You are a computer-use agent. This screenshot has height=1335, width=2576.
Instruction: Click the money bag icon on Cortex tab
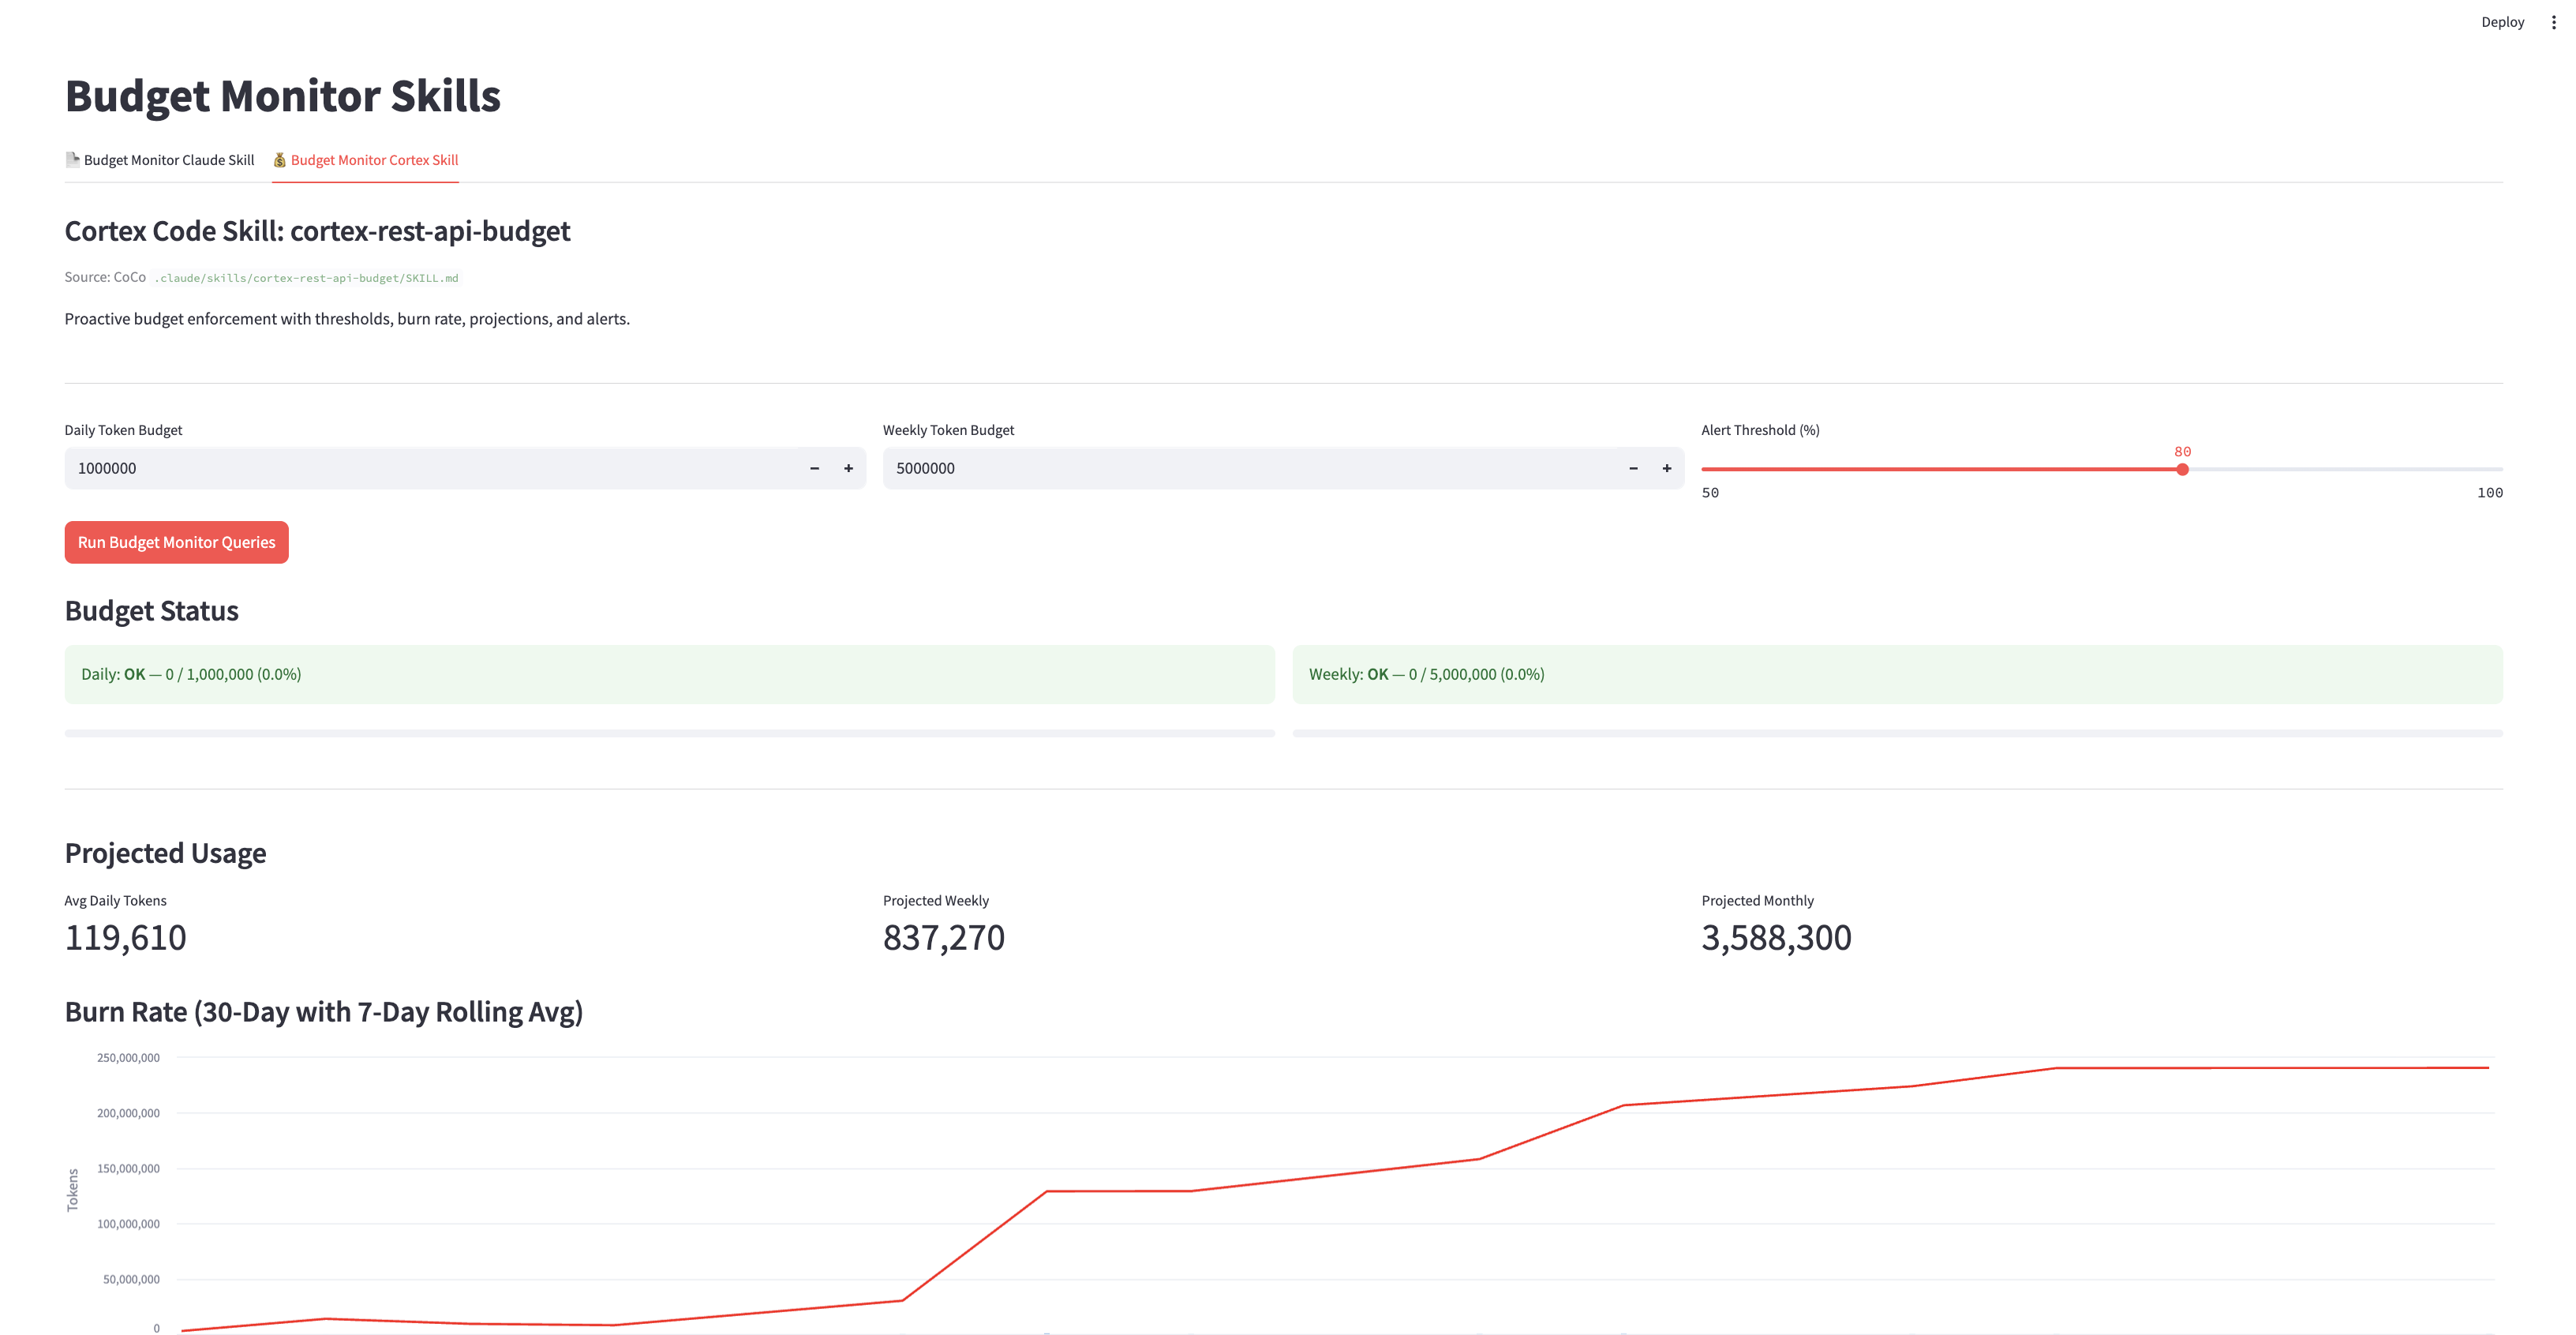pyautogui.click(x=280, y=160)
